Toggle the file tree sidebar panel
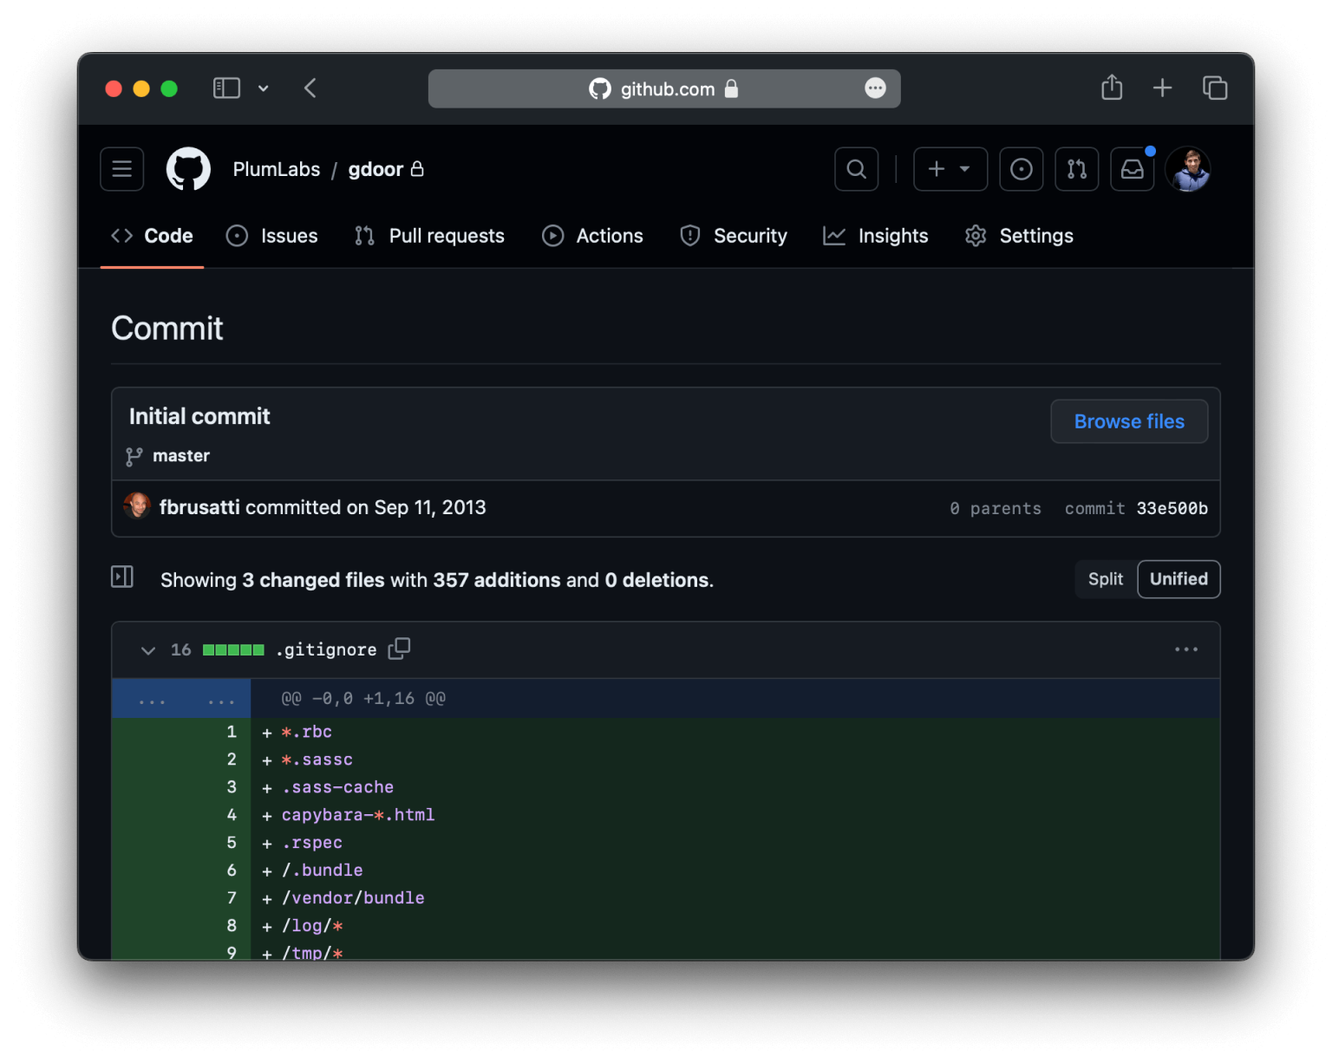This screenshot has width=1332, height=1063. click(122, 577)
